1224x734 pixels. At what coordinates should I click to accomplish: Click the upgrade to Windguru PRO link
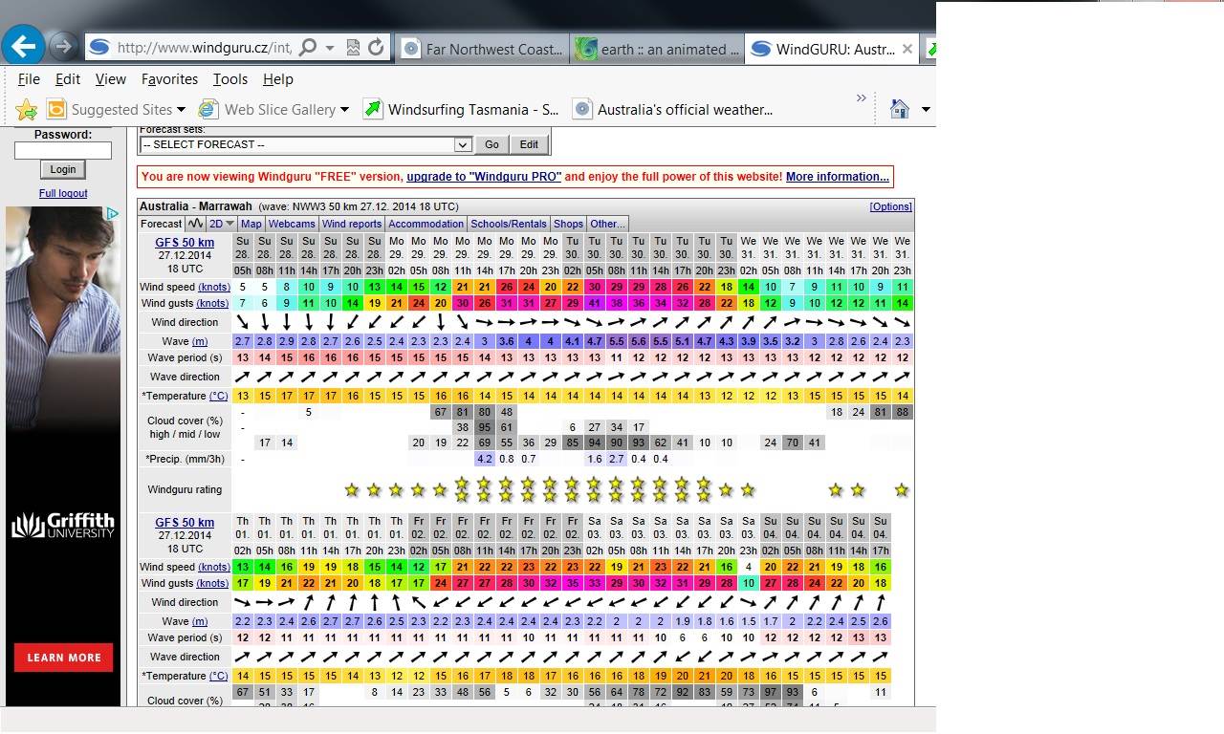pos(484,177)
